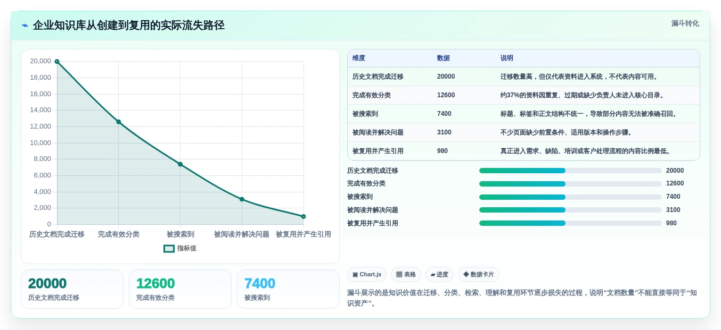
Task: Click the 历史文档完成迁移 progress bar
Action: [x=570, y=171]
